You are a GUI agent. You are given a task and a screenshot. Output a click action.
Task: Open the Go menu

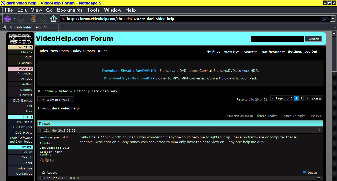(x=49, y=10)
